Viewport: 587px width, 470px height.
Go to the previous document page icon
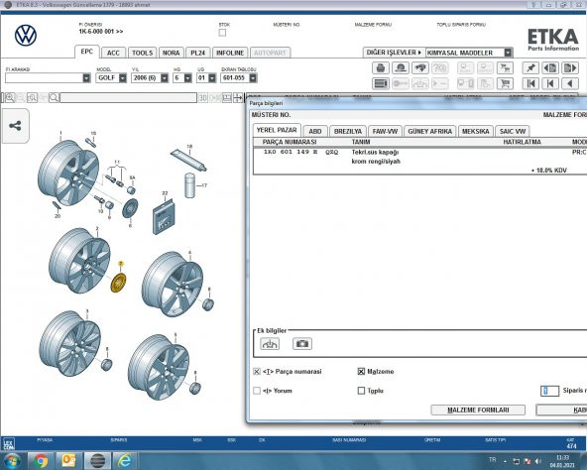pyautogui.click(x=550, y=68)
